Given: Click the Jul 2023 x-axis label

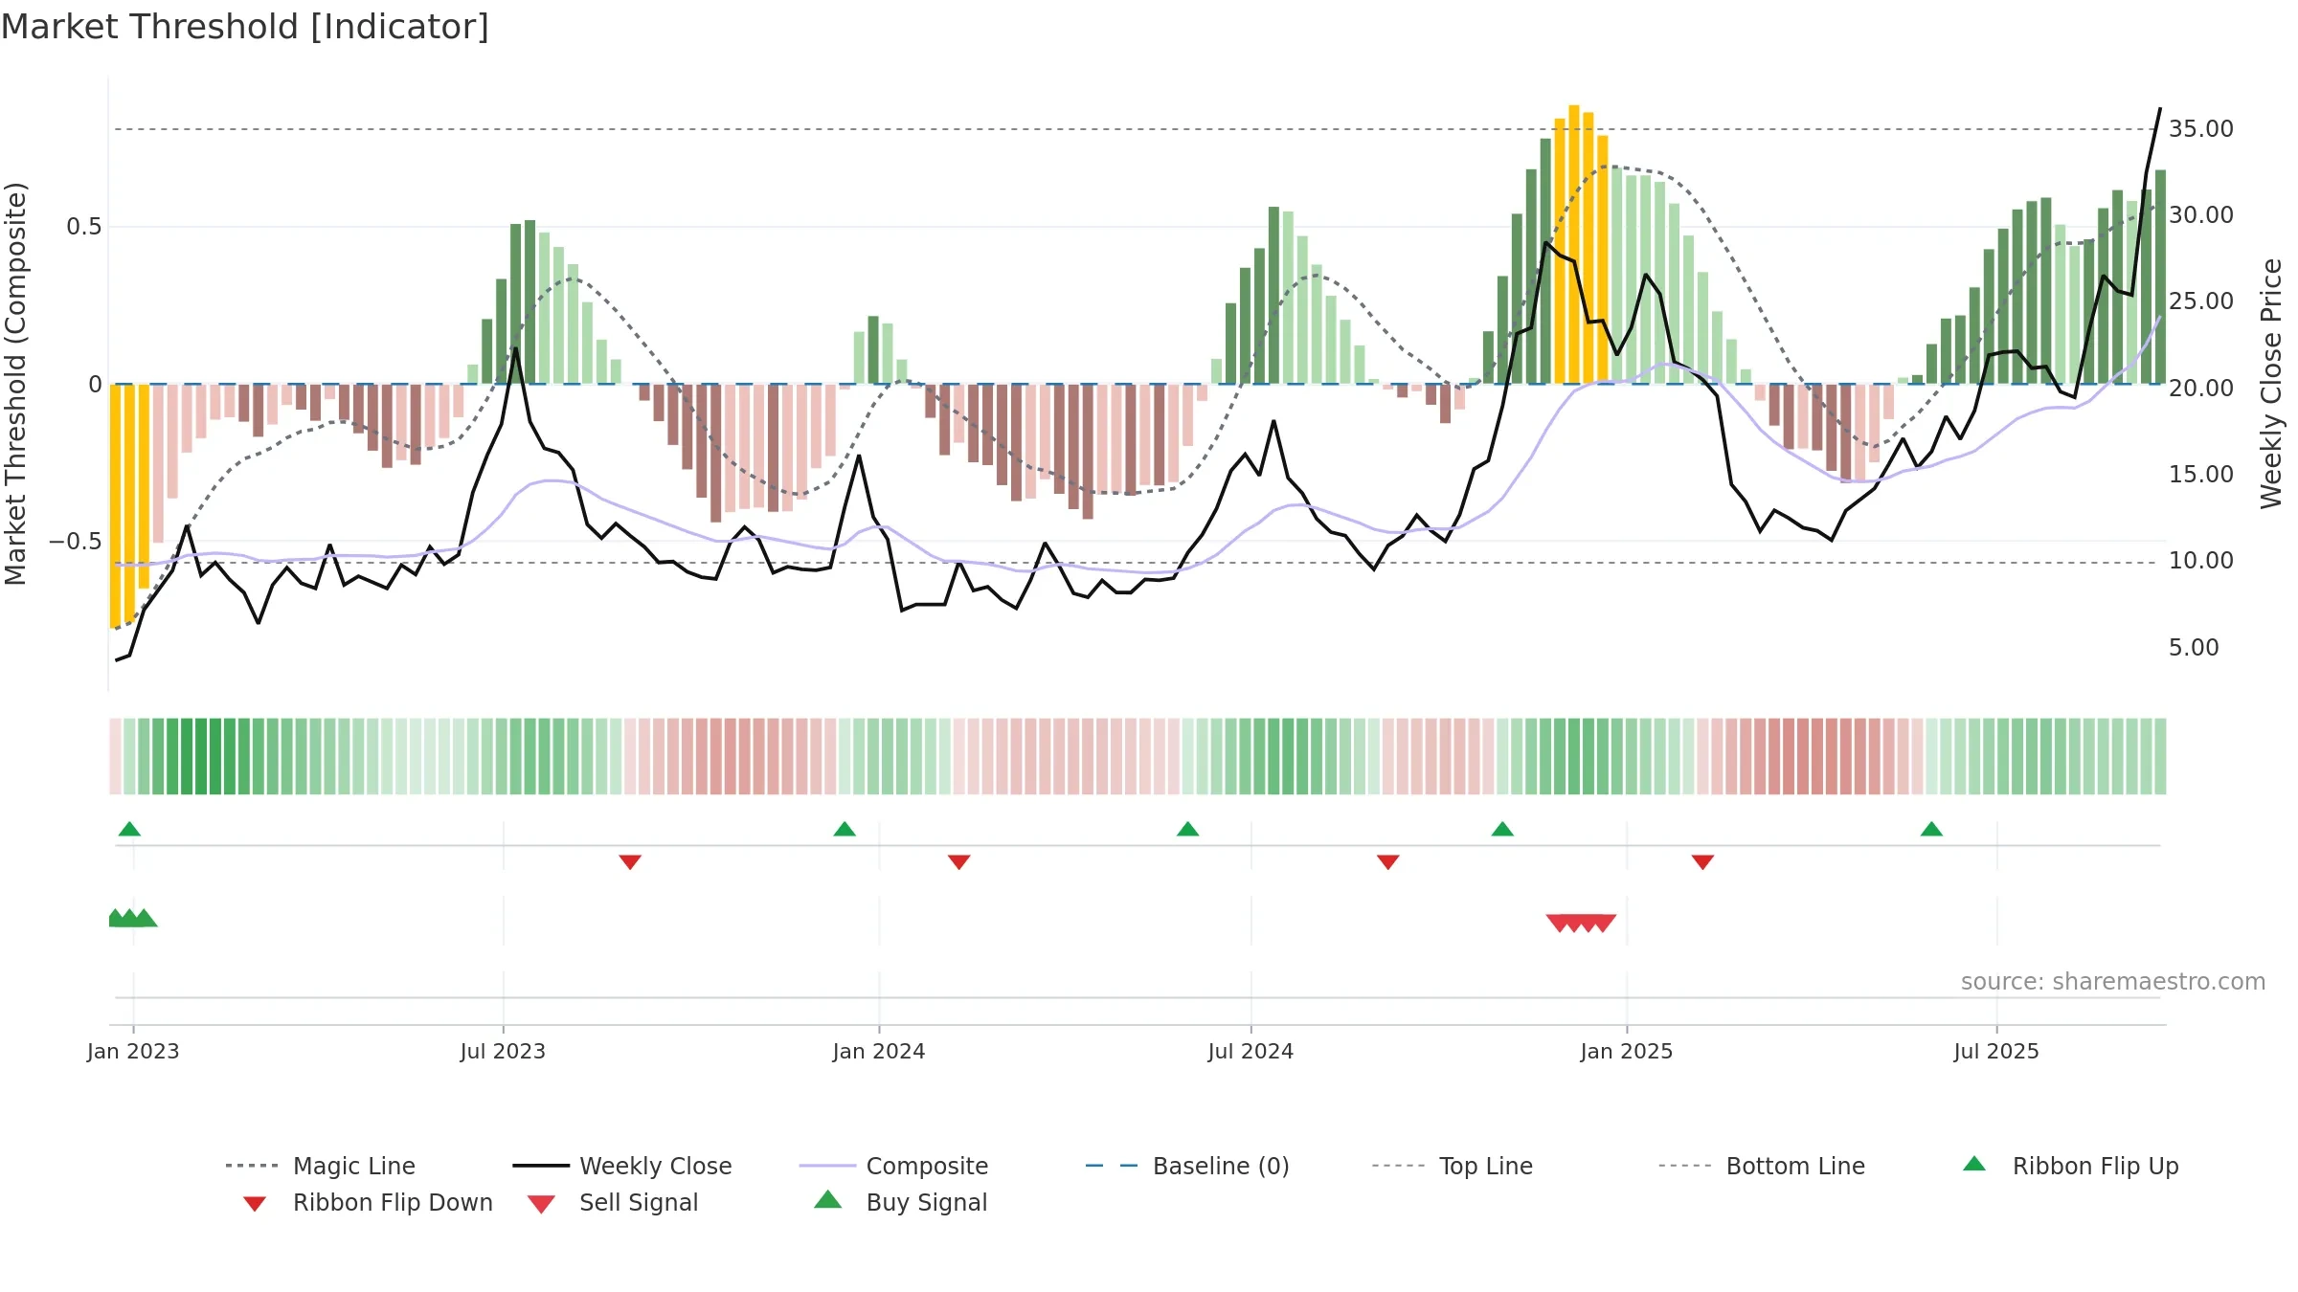Looking at the screenshot, I should (x=503, y=1052).
